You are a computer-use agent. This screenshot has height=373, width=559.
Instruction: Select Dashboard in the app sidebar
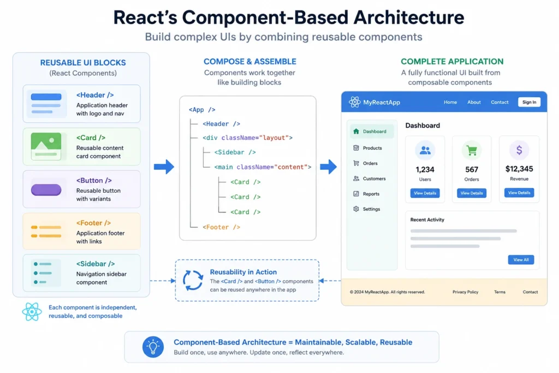[372, 131]
